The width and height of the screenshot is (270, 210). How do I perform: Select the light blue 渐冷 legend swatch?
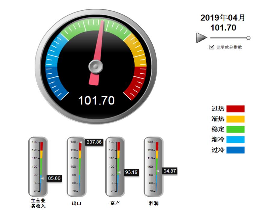coord(235,139)
